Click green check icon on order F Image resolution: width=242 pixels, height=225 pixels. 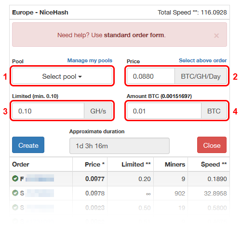pyautogui.click(x=15, y=179)
